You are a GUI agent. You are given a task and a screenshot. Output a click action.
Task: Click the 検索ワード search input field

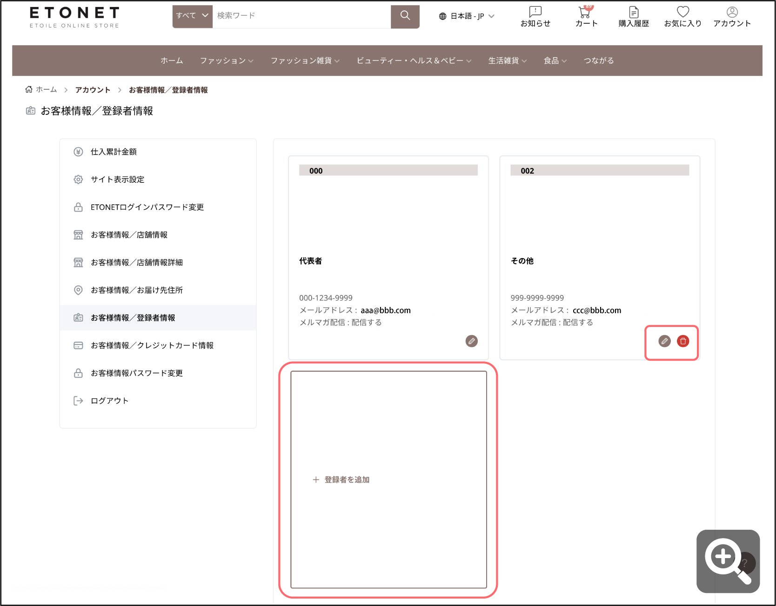coord(301,16)
